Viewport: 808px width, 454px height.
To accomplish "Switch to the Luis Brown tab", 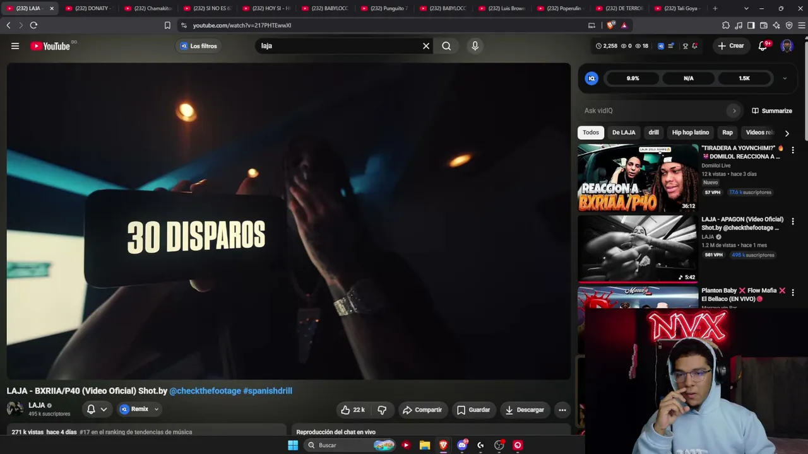I will coord(503,8).
